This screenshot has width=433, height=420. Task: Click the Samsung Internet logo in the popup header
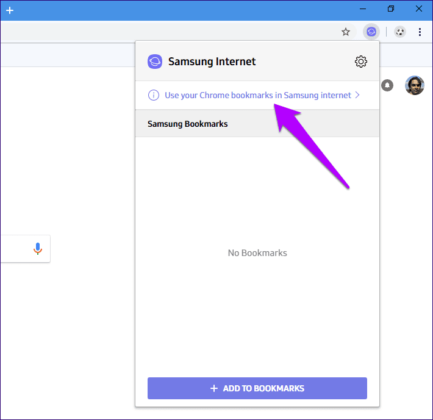(x=155, y=62)
